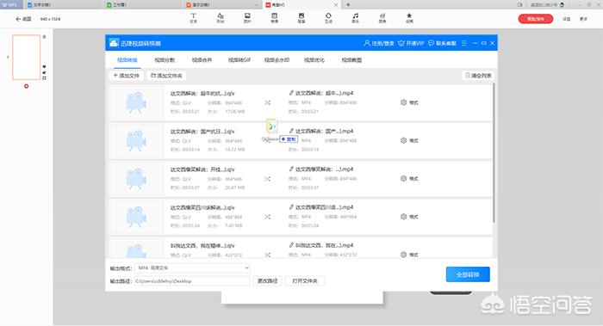Screen dimensions: 603x326
Task: Click pencil rename icon for 超牛 mp4 output
Action: click(x=291, y=93)
